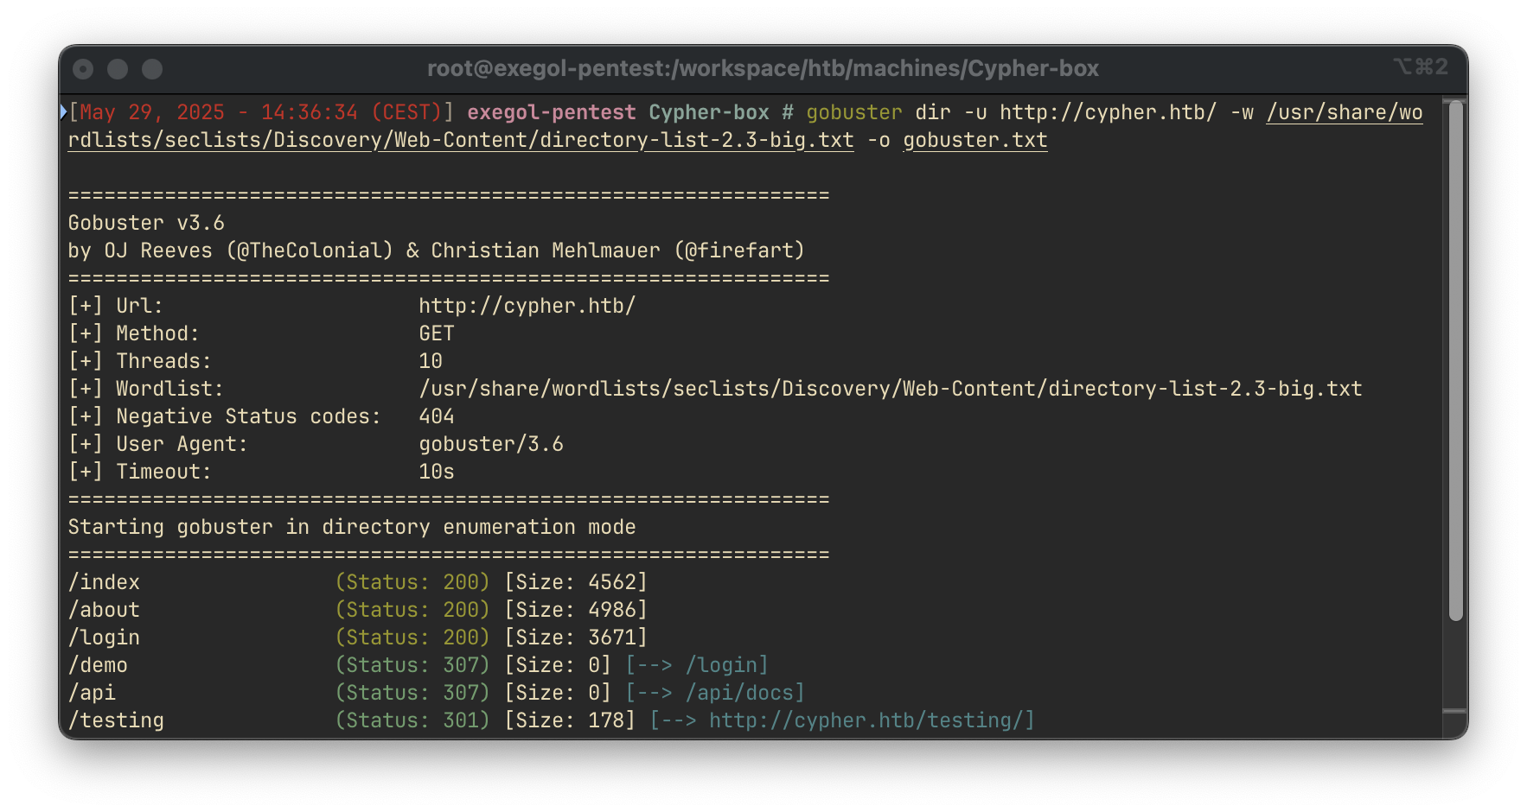This screenshot has width=1527, height=812.
Task: Select the /testing result entry
Action: coord(116,720)
